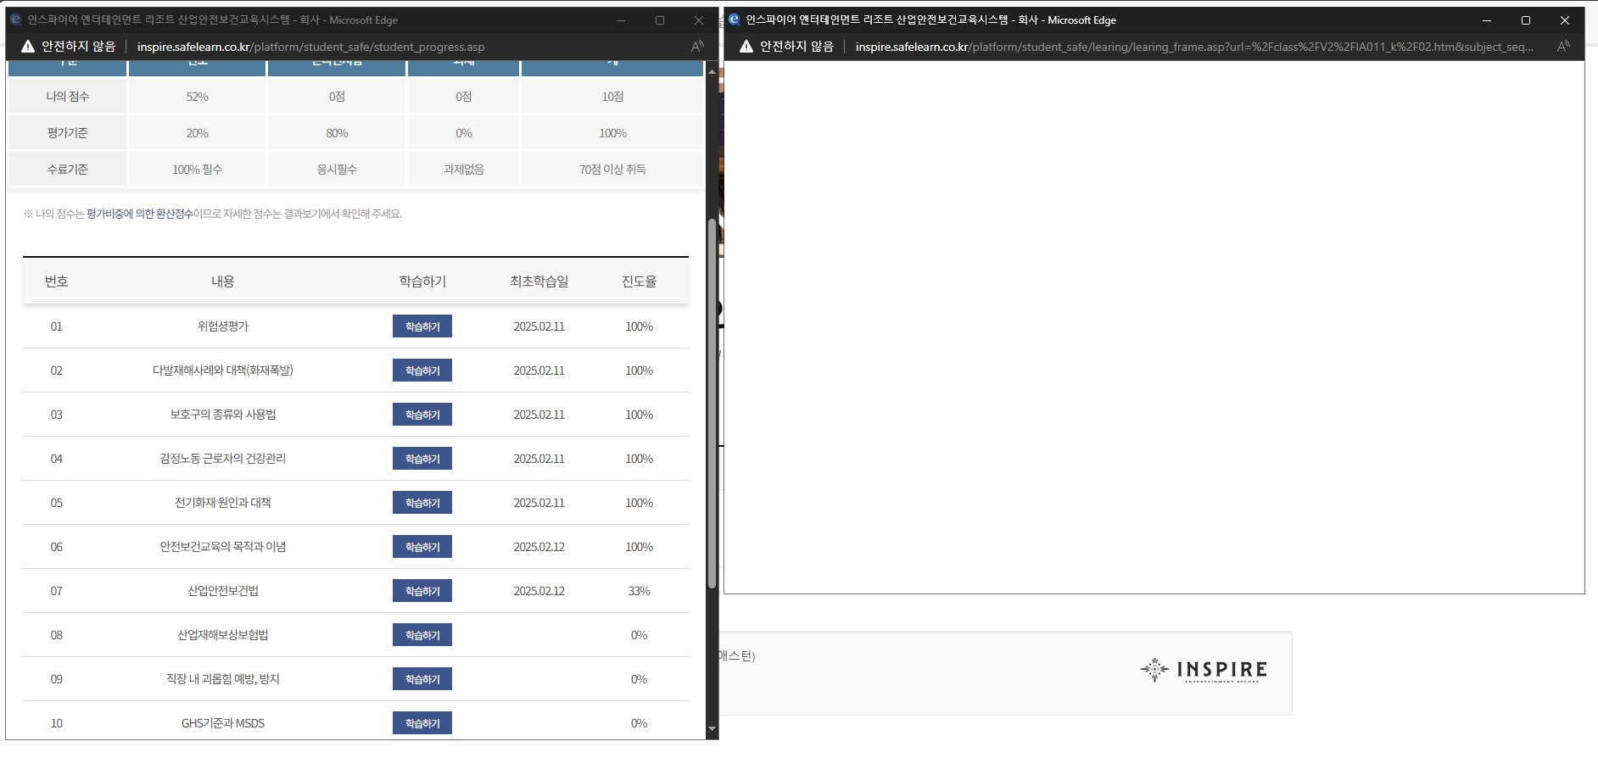The width and height of the screenshot is (1598, 758).
Task: Maximize the right Edge window
Action: click(1526, 20)
